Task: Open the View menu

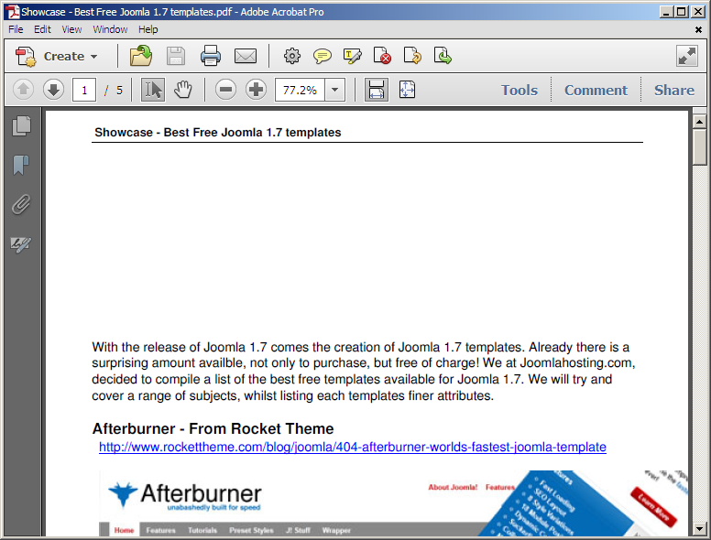Action: pos(71,29)
